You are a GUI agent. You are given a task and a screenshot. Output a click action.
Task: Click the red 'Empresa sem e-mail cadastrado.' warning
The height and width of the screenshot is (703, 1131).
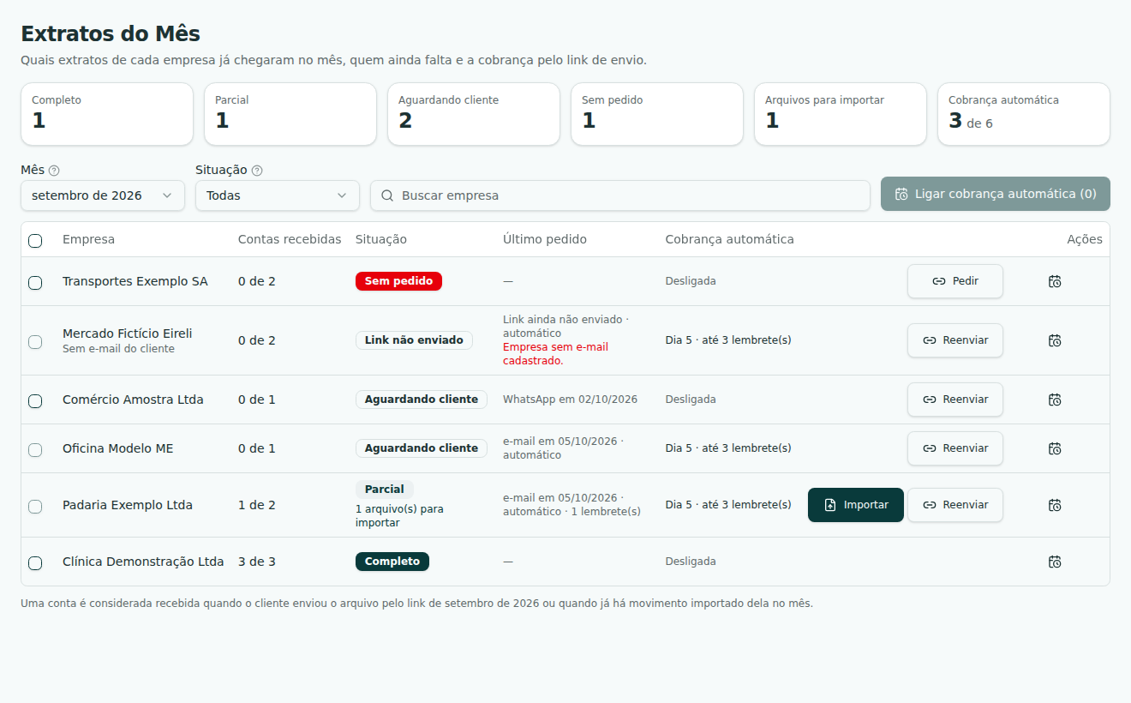pos(555,354)
